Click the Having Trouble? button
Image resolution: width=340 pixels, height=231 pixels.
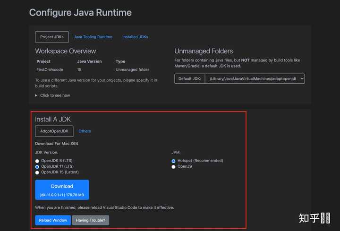(91, 220)
